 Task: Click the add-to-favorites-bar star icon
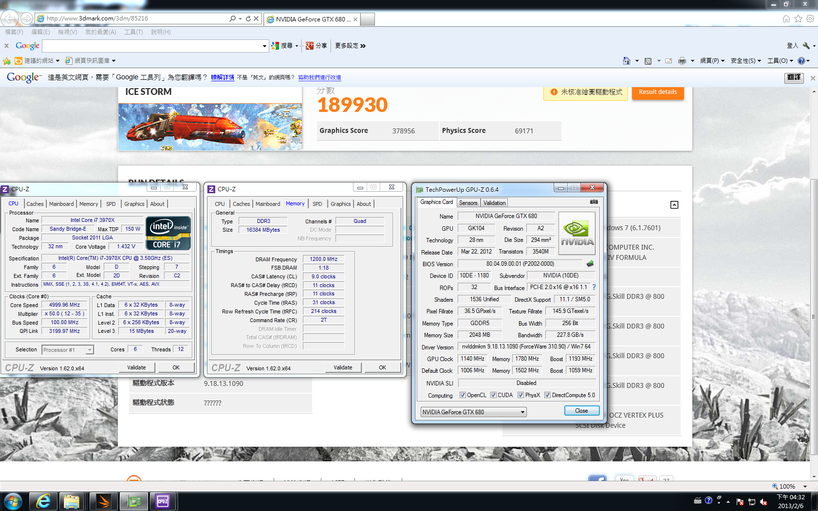[x=7, y=61]
